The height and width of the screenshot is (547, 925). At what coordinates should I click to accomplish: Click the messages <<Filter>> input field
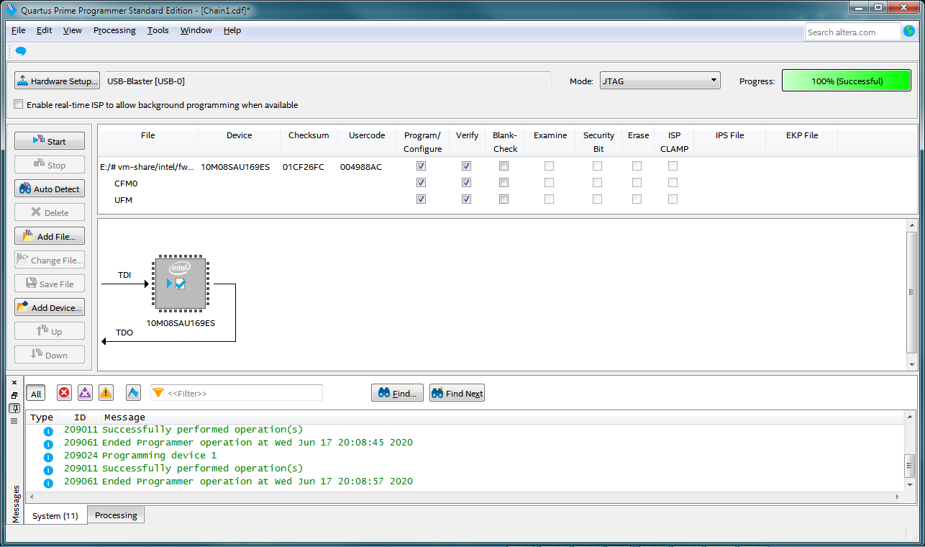pos(237,393)
